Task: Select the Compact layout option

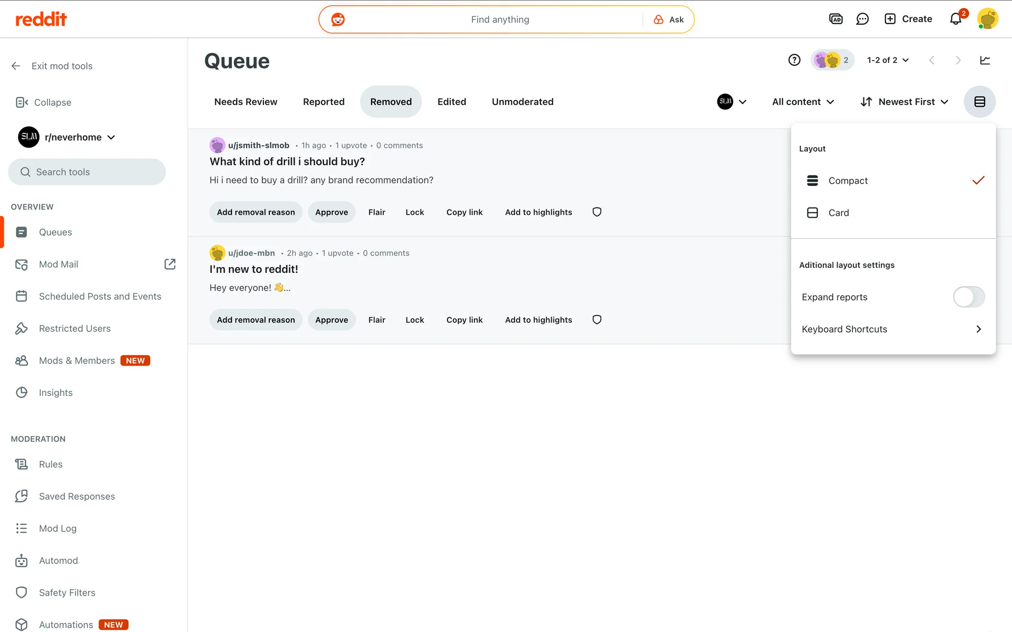Action: click(x=848, y=181)
